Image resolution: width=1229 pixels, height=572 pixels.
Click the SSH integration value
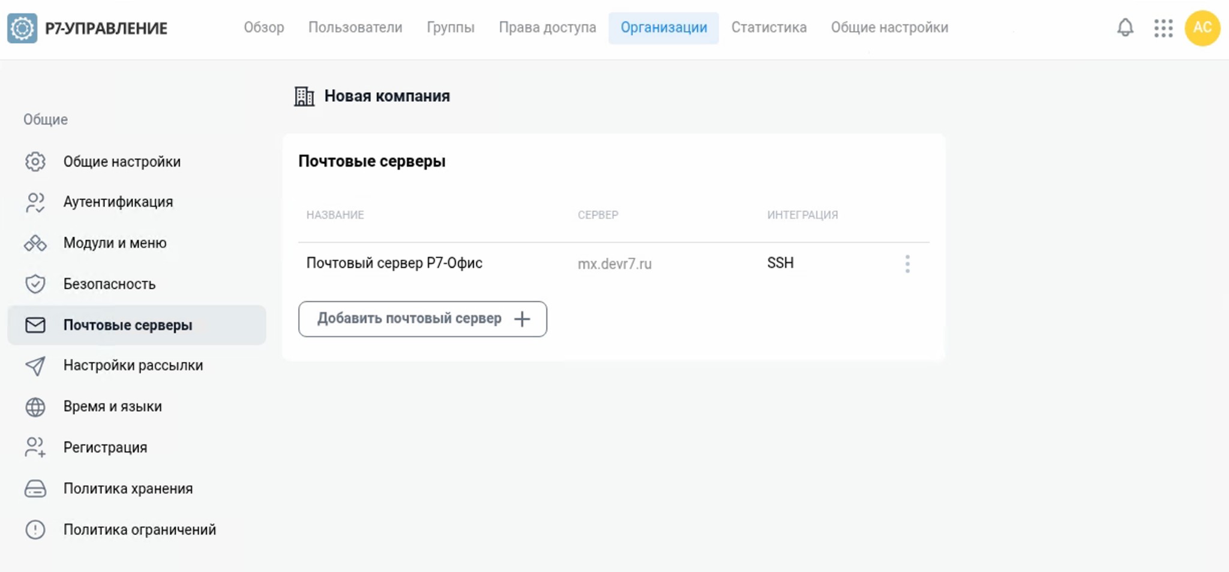tap(780, 263)
